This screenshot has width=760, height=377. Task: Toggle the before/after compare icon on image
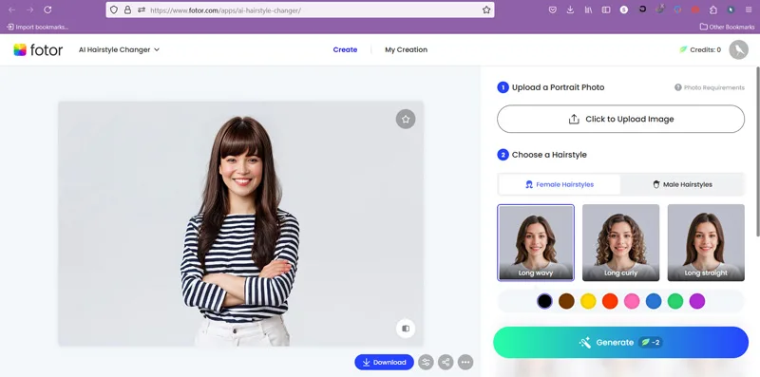406,328
